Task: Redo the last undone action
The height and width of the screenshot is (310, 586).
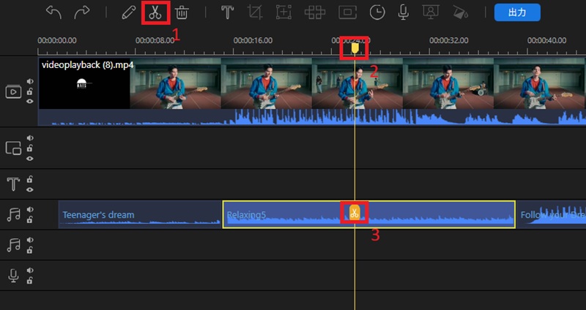Action: point(81,12)
